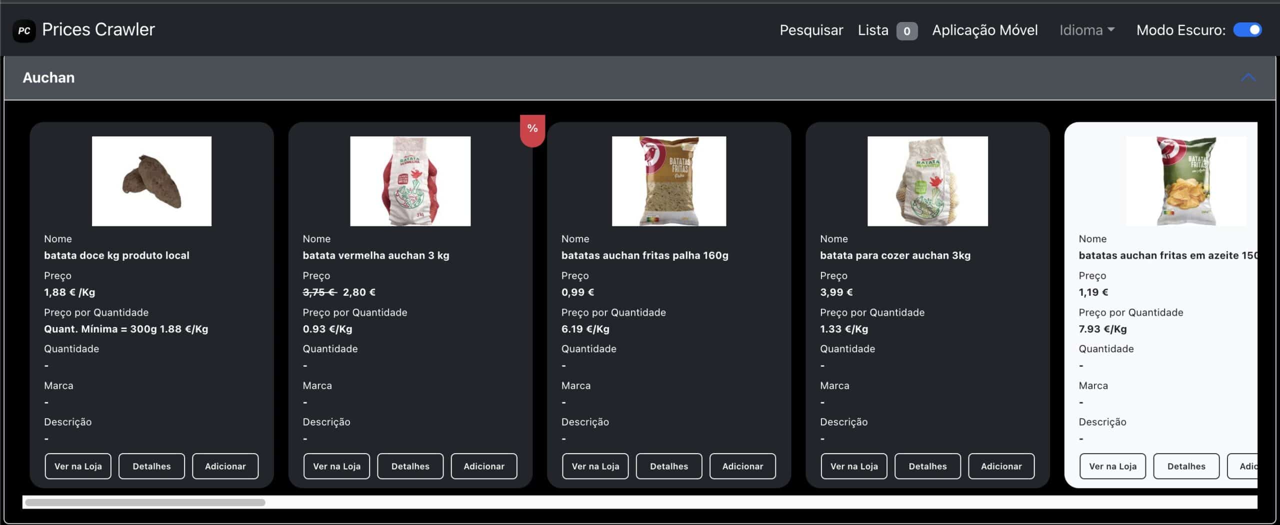
Task: Click the red percent discount badge
Action: [x=532, y=129]
